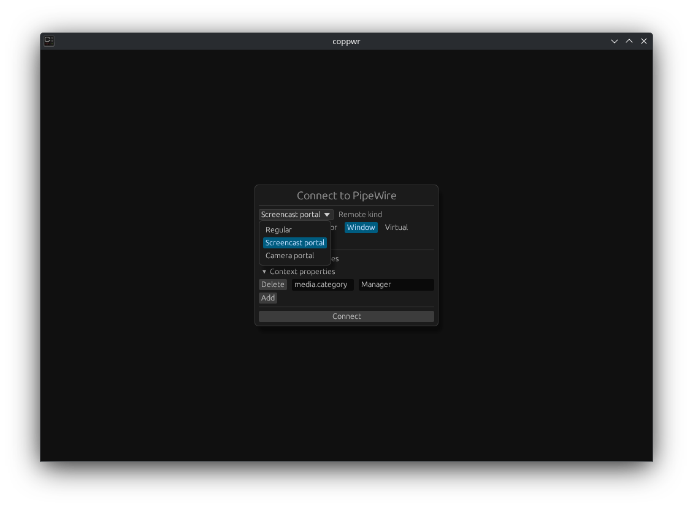Minimize the coppwr window

pos(615,41)
